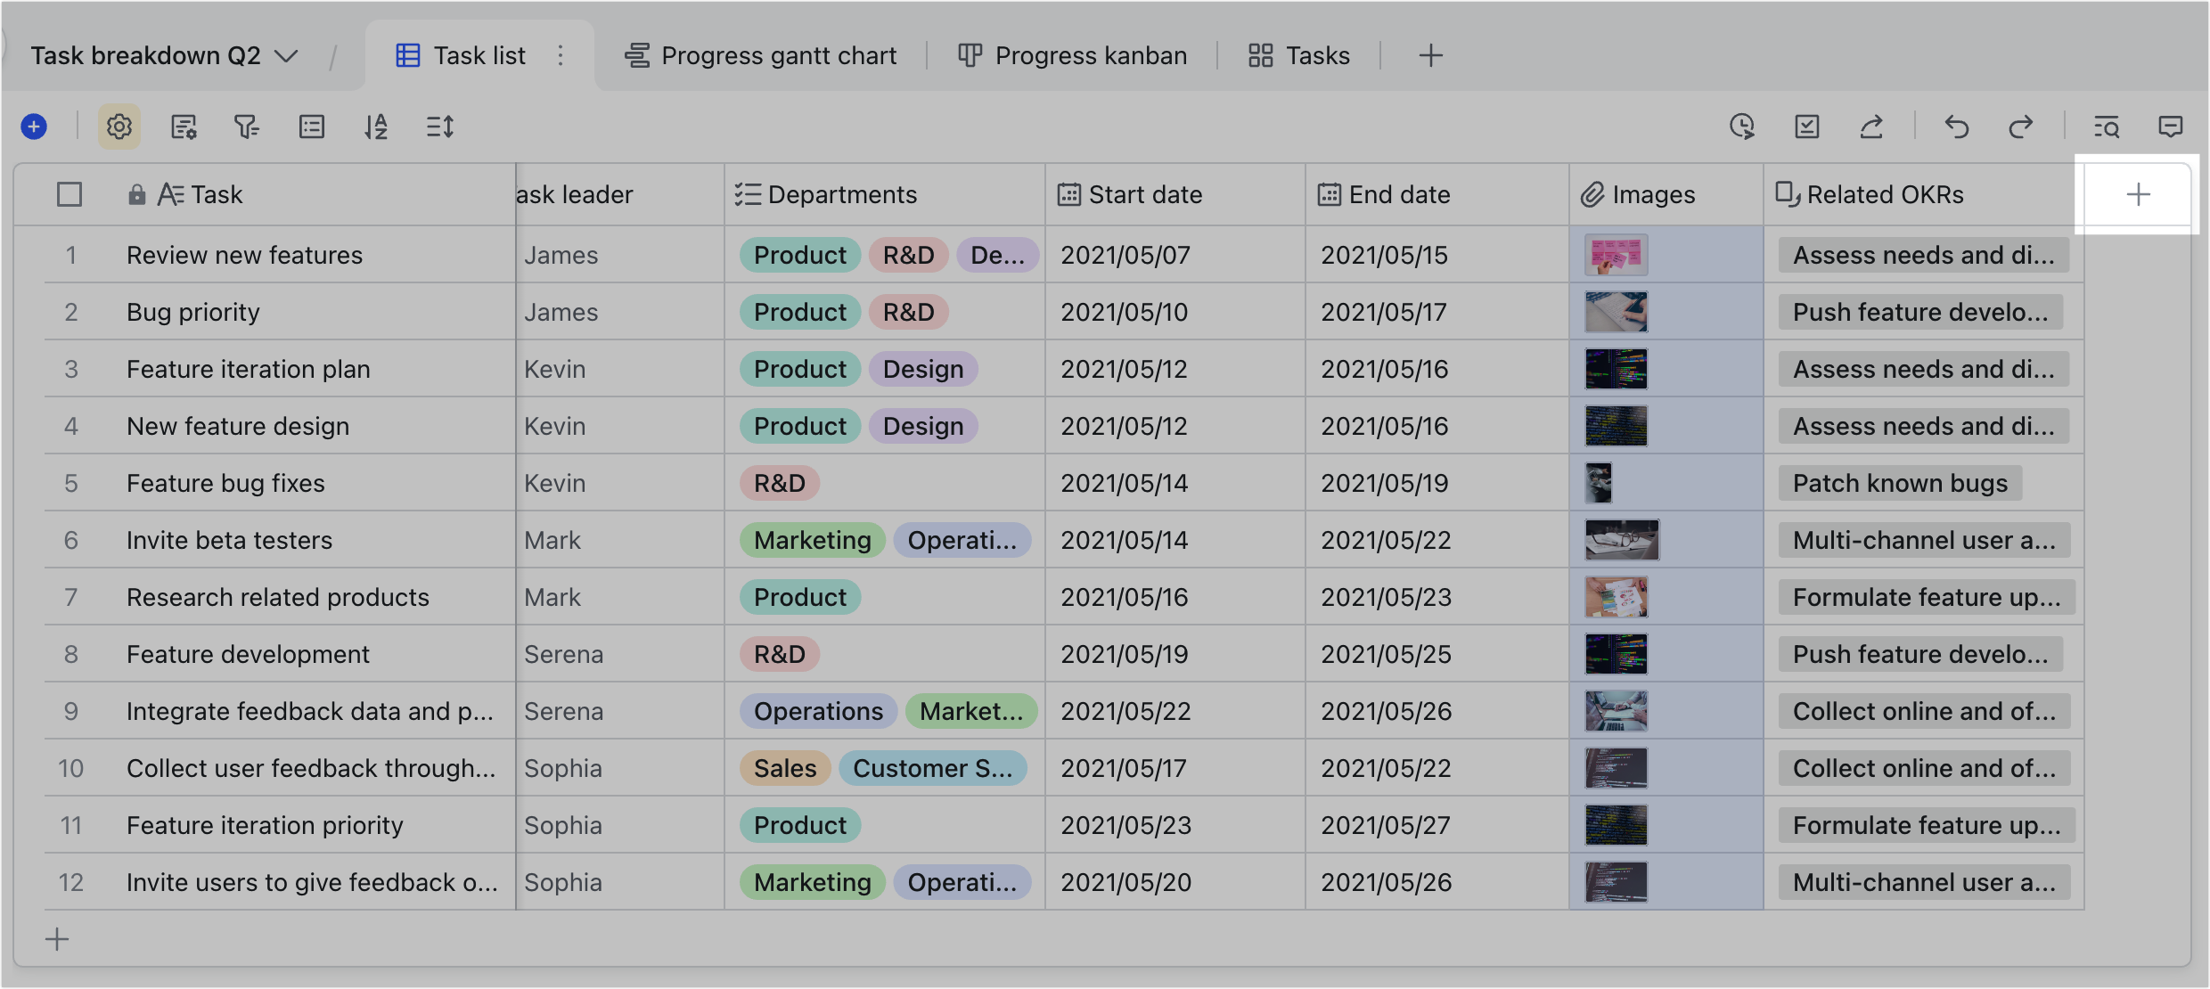Screen dimensions: 2210x989
Task: Open the find records search icon
Action: click(2107, 127)
